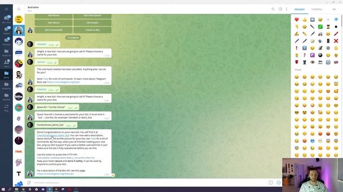Click the bot API token text
Screen dimensions: 343x192
(x=65, y=158)
